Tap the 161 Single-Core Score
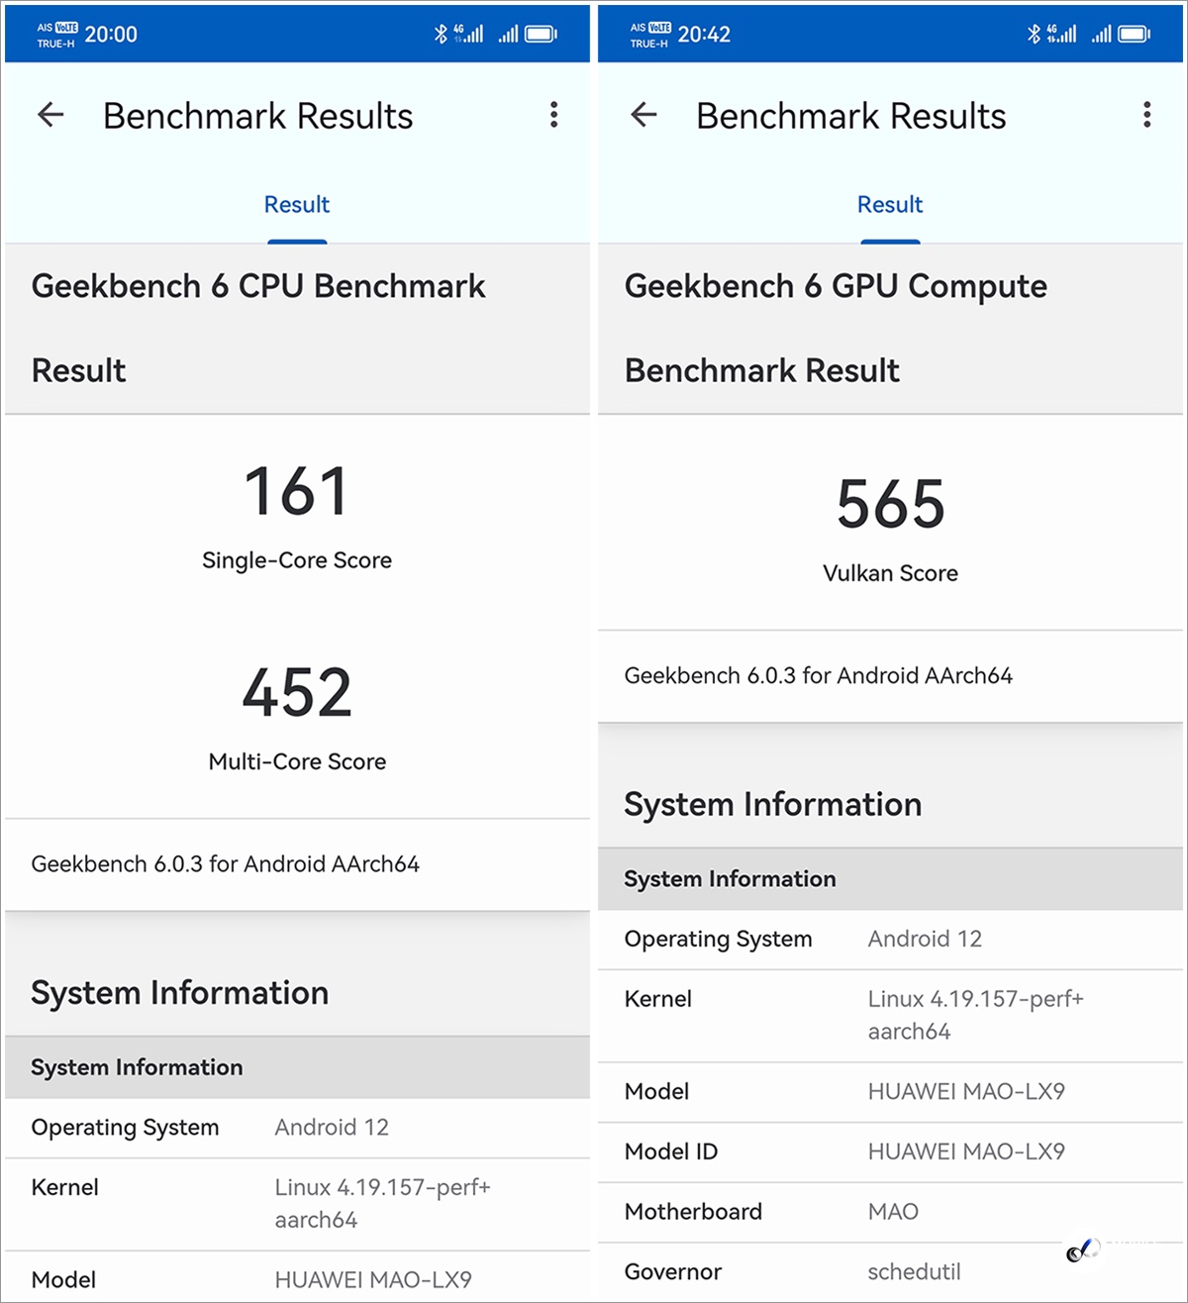 (x=296, y=492)
